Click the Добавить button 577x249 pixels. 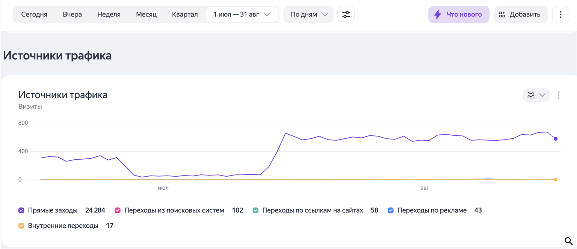pos(521,15)
